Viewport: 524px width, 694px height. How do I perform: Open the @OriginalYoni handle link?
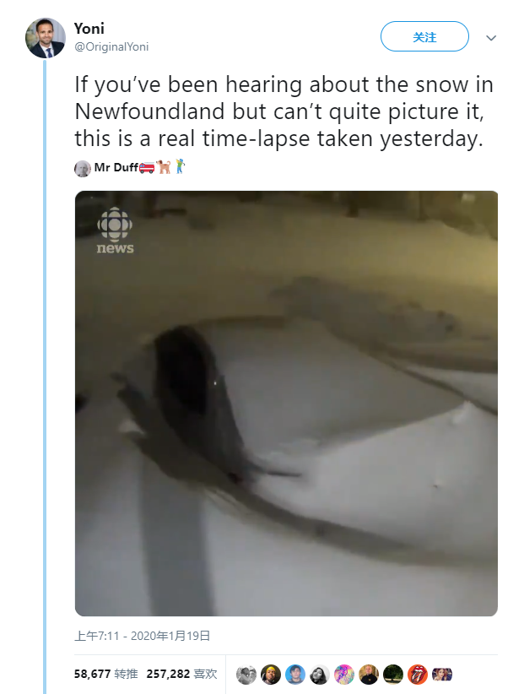pyautogui.click(x=111, y=47)
